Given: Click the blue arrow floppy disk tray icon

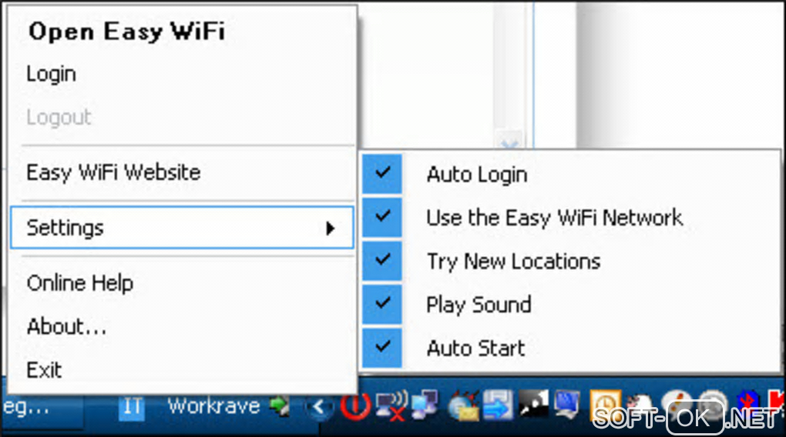Looking at the screenshot, I should click(499, 405).
